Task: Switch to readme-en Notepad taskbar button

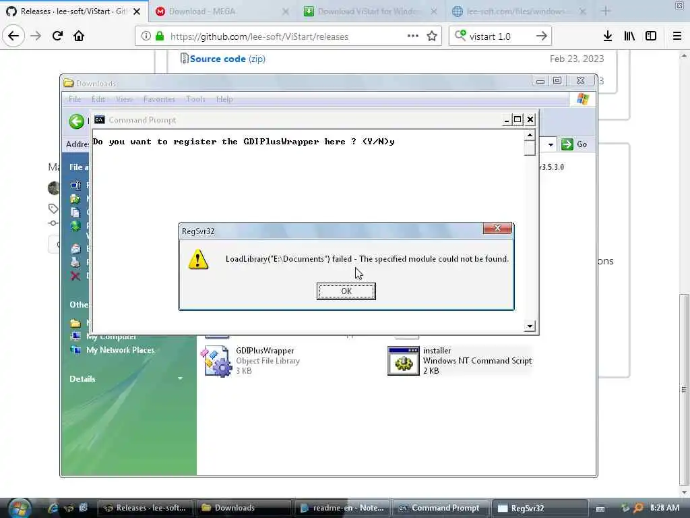Action: (x=342, y=508)
